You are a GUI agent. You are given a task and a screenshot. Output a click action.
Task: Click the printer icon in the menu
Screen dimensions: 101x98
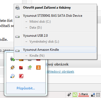click(x=17, y=8)
